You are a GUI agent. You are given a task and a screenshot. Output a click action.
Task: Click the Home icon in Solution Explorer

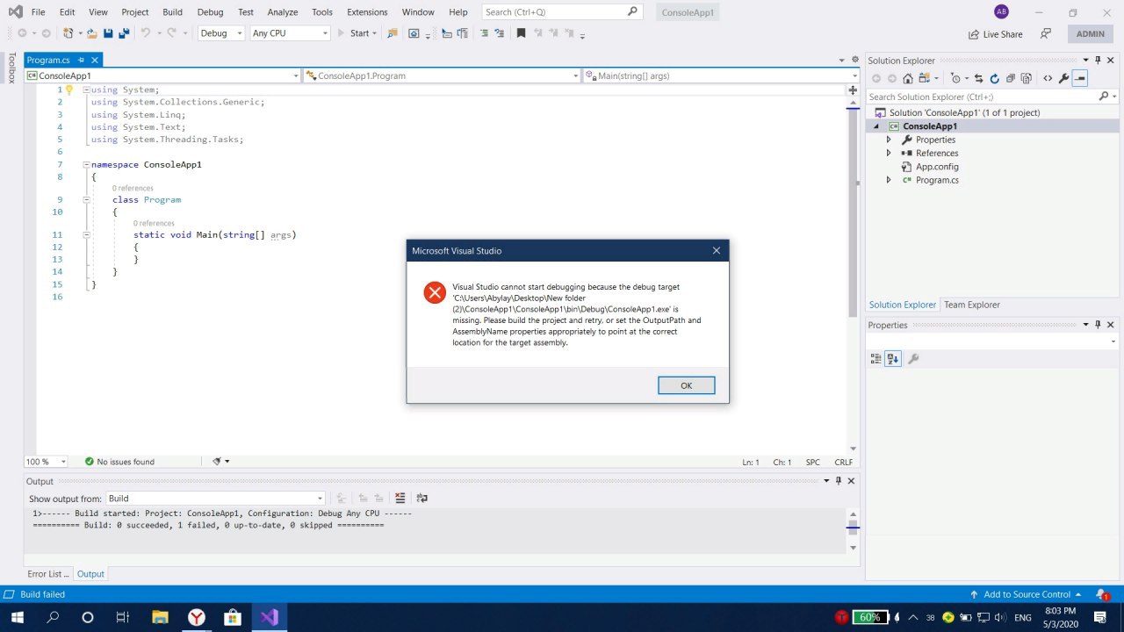click(908, 78)
